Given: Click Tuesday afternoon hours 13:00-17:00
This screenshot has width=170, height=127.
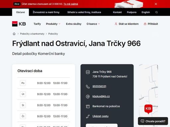Looking at the screenshot, I should 60,94.
